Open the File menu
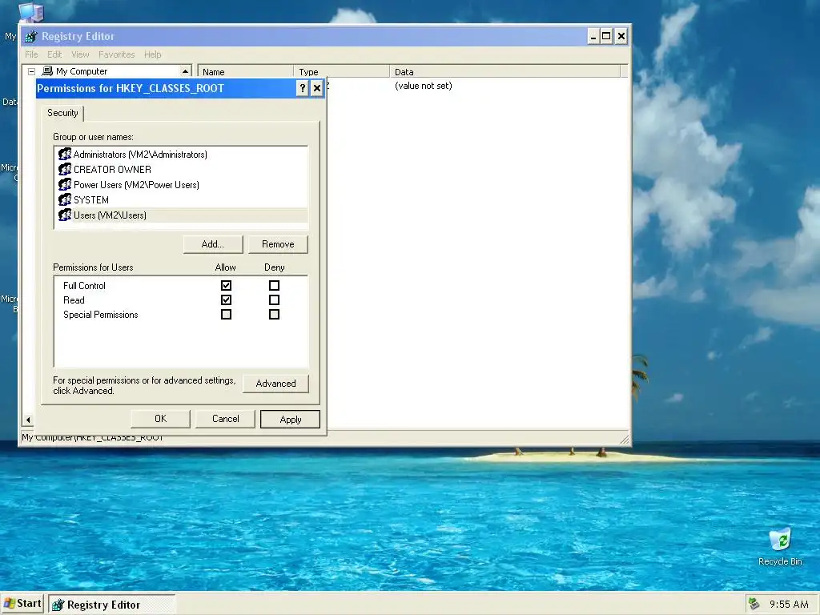Image resolution: width=820 pixels, height=615 pixels. tap(31, 54)
